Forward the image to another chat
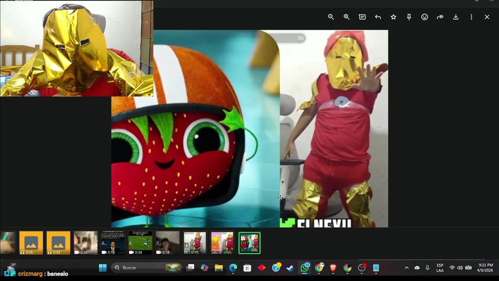Image resolution: width=499 pixels, height=281 pixels. (440, 17)
